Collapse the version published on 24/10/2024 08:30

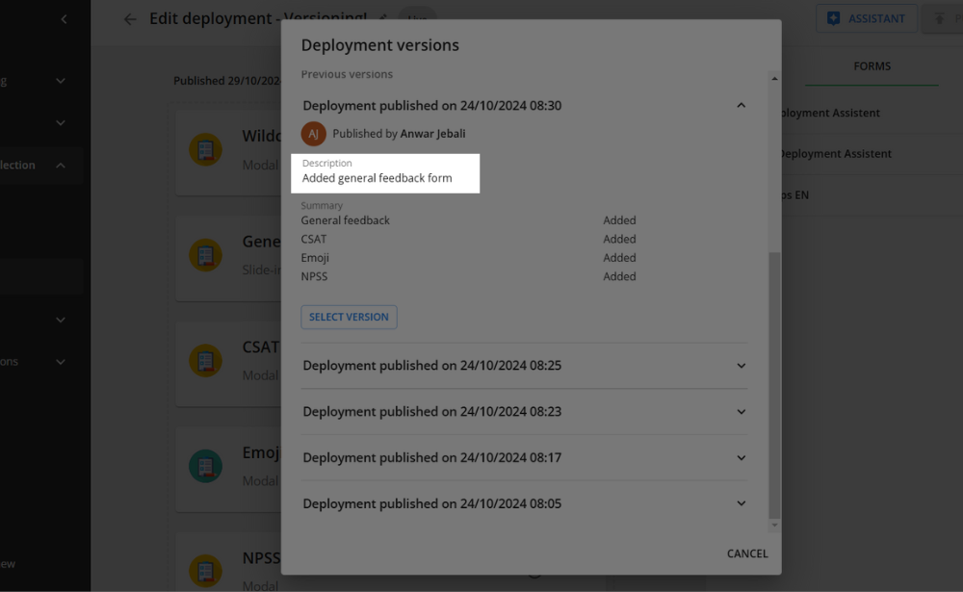741,105
